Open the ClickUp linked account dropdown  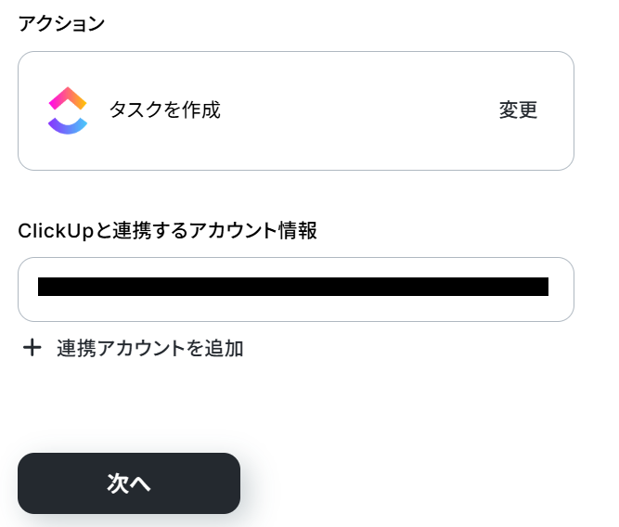[x=295, y=289]
